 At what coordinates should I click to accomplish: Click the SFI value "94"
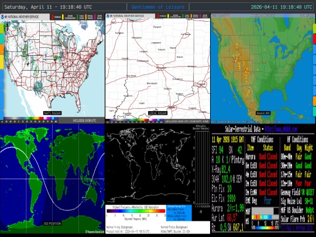coord(221,150)
